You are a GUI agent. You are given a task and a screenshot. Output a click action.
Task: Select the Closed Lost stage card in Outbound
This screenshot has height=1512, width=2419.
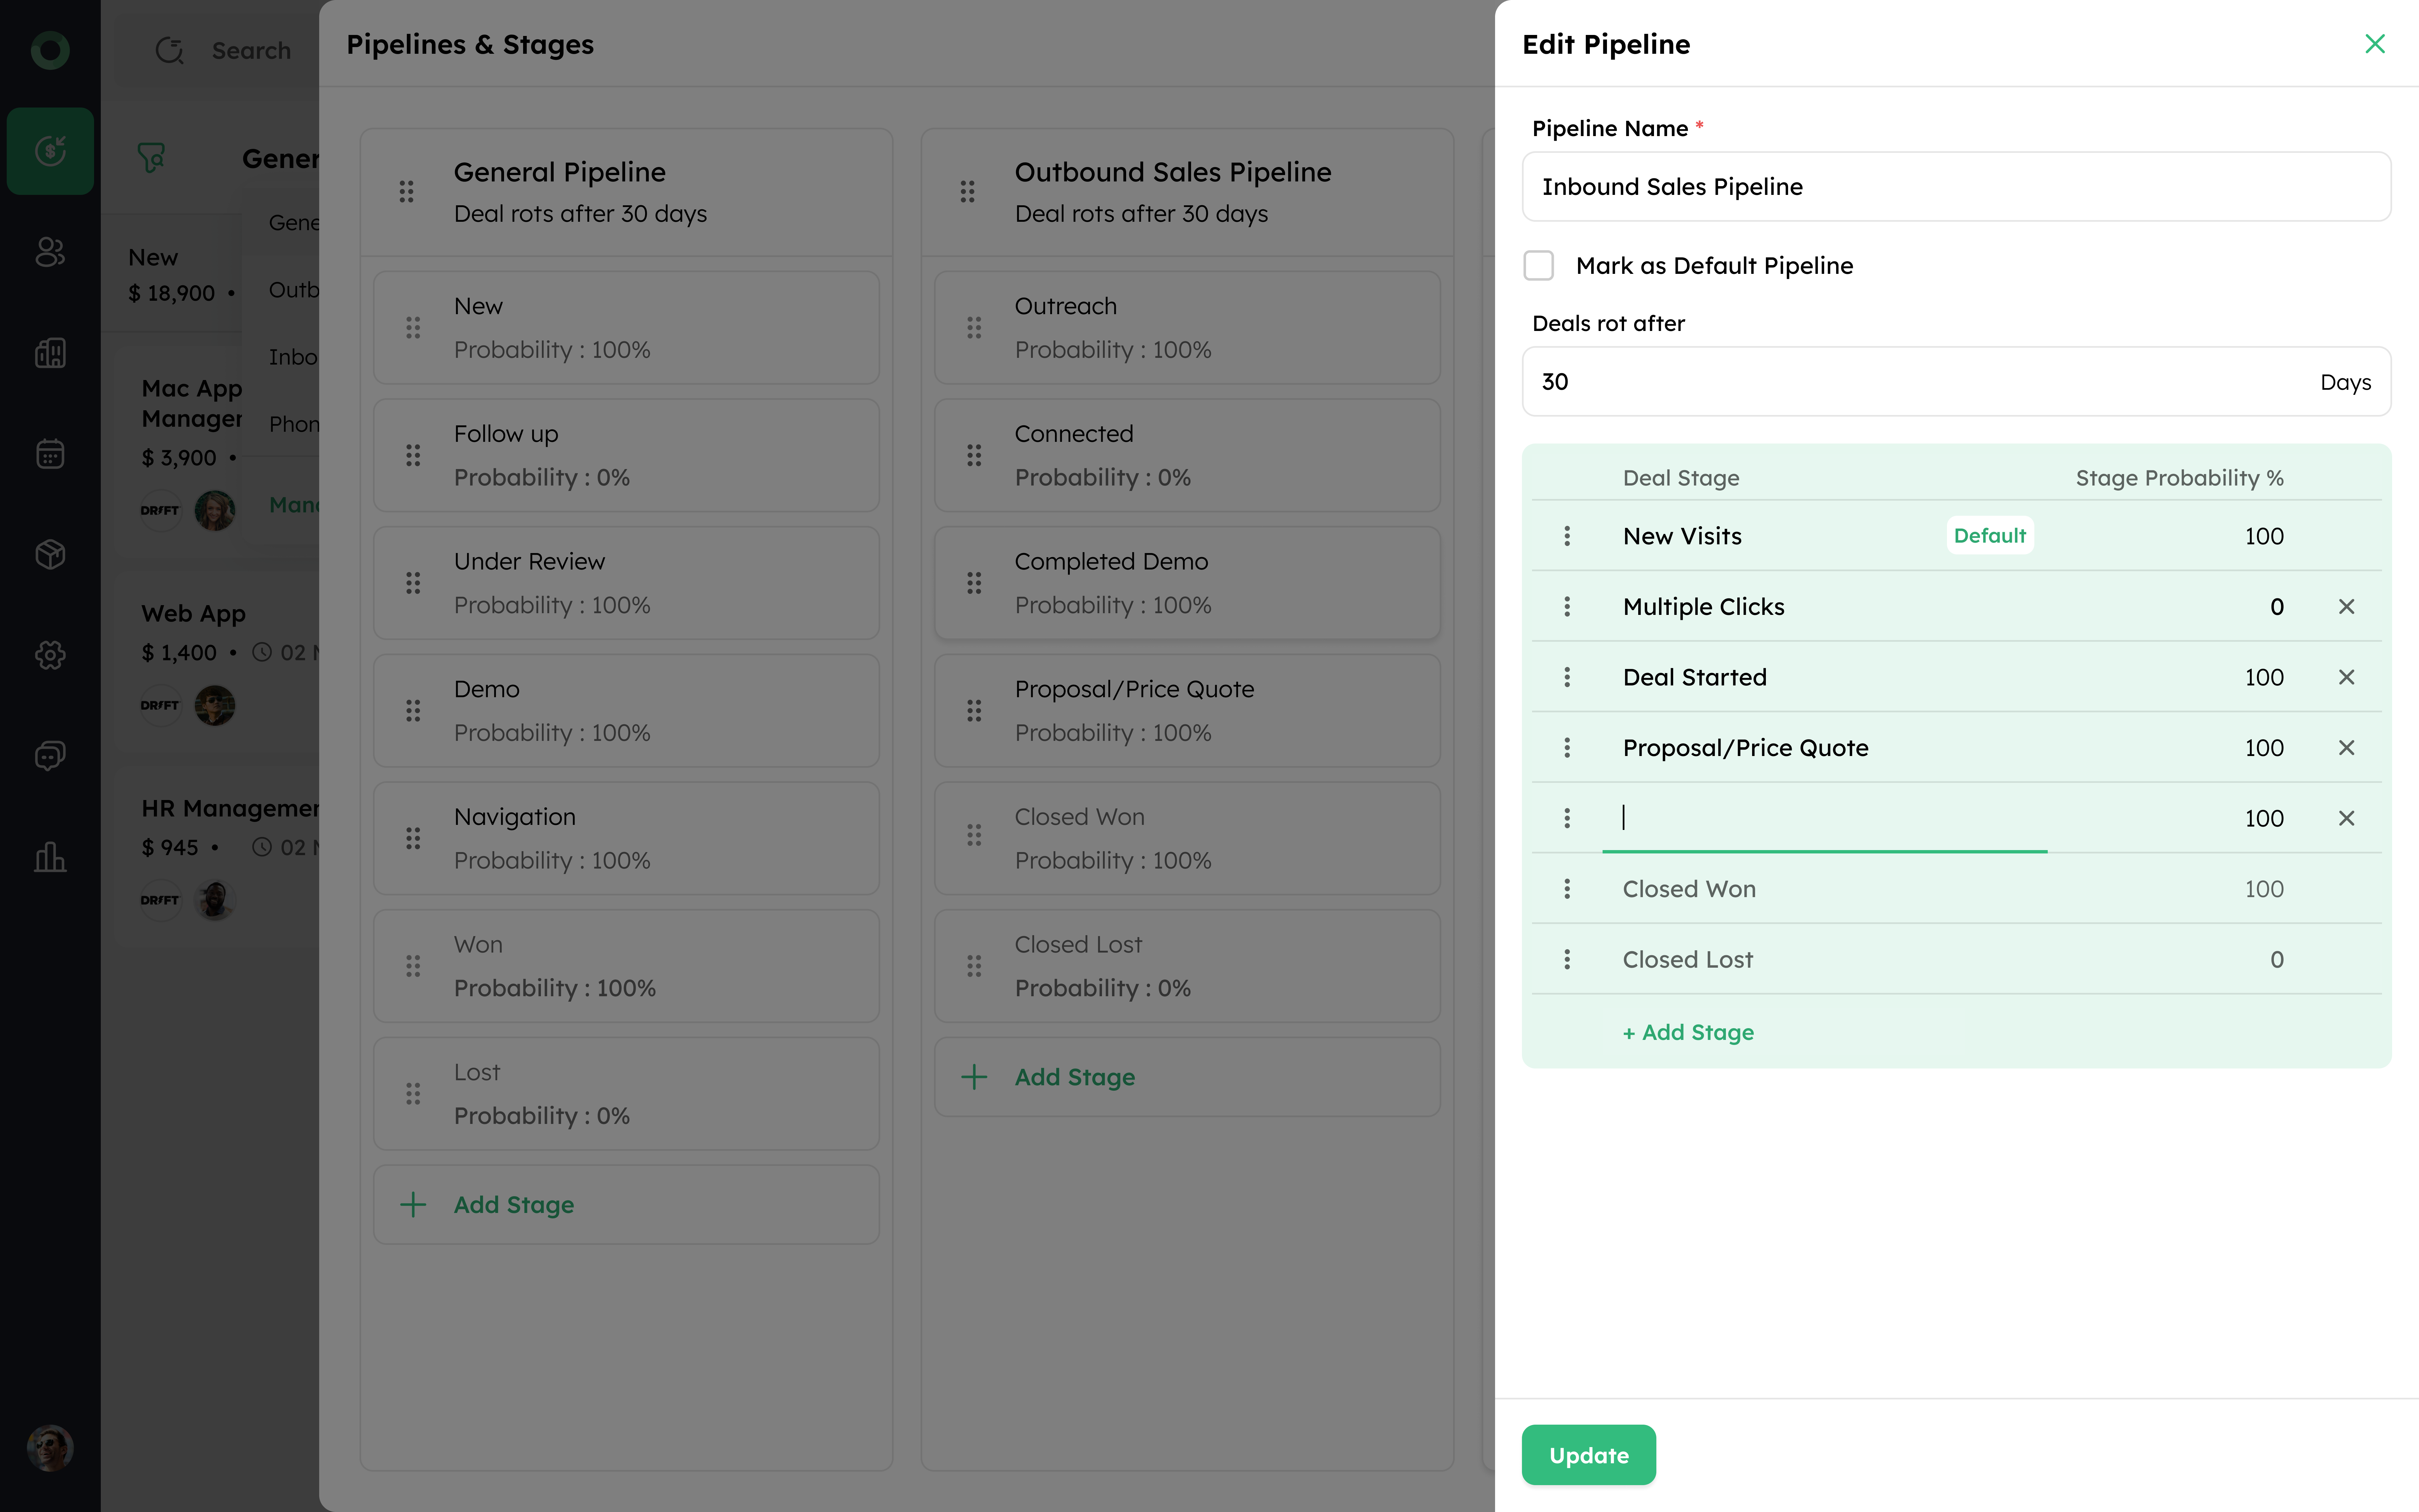pyautogui.click(x=1188, y=966)
